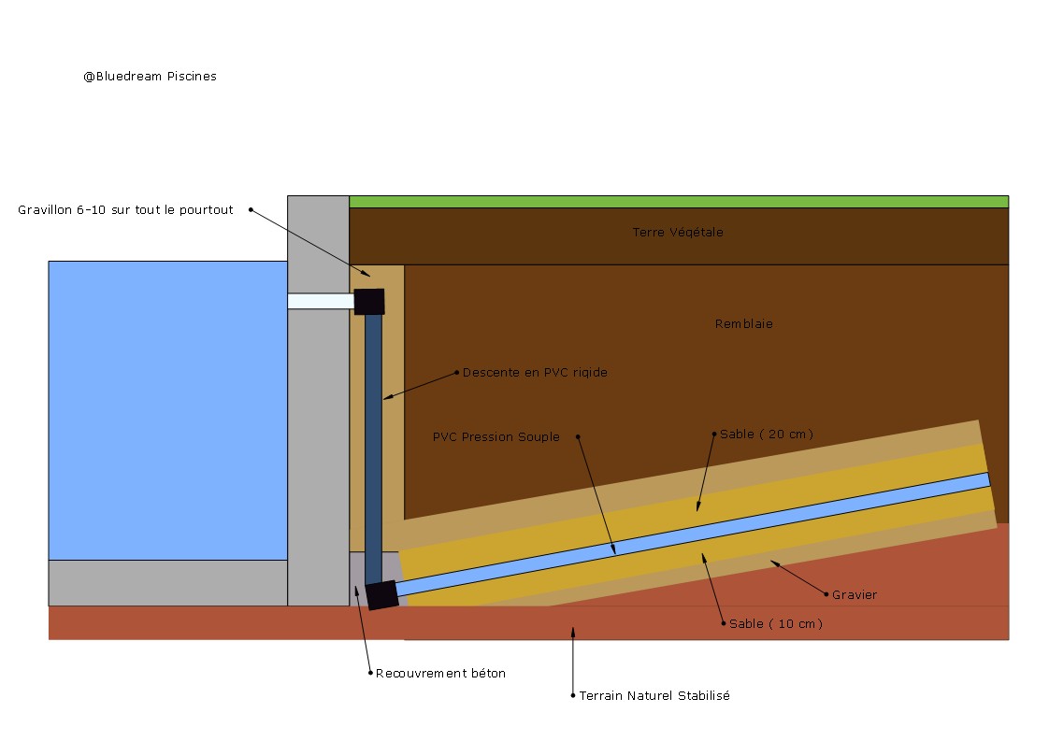Click the '@Bluedream Piscines' credit text
The image size is (1049, 741).
(x=150, y=77)
